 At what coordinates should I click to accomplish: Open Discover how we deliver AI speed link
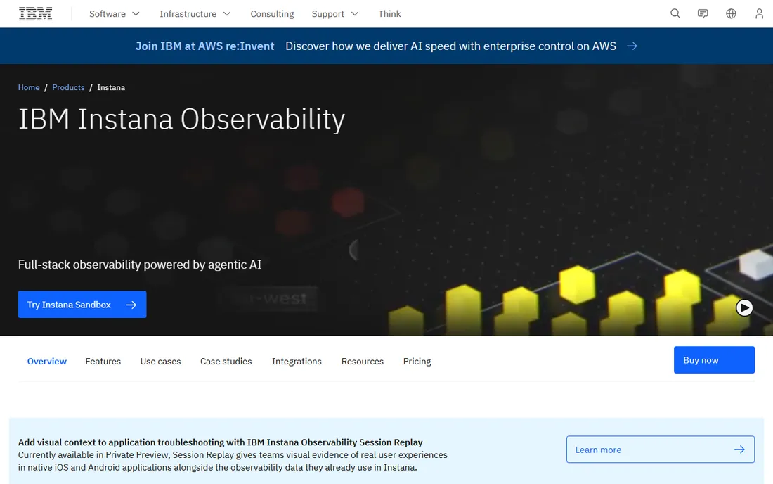[x=450, y=46]
